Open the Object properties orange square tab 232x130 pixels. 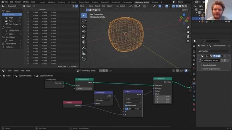(x=194, y=79)
